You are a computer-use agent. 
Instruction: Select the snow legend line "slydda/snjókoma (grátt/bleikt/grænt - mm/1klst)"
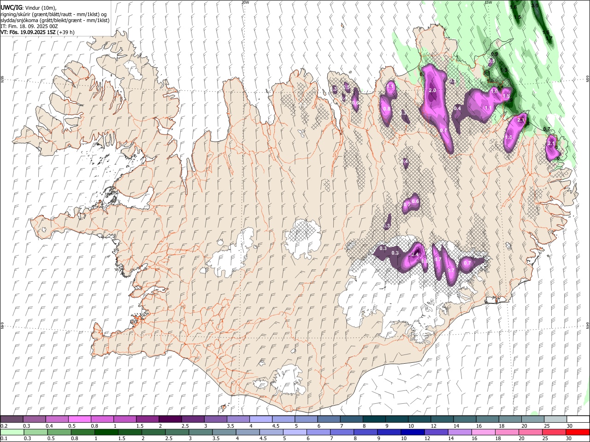(55, 20)
